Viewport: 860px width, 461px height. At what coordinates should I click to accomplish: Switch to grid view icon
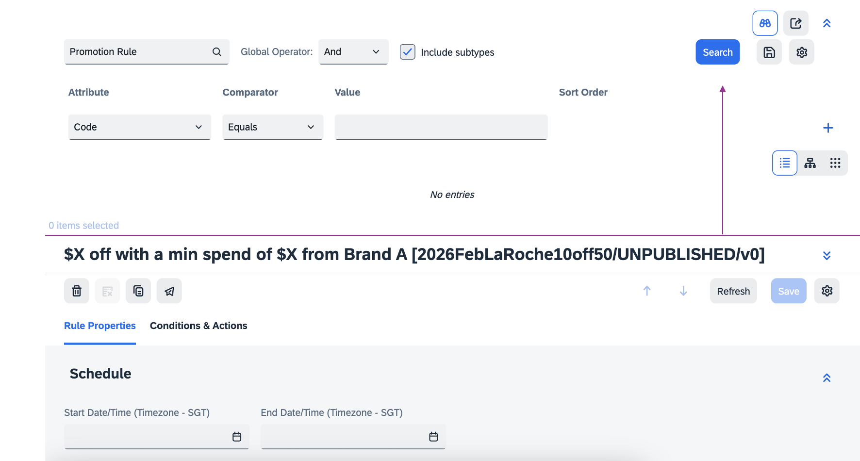click(835, 163)
